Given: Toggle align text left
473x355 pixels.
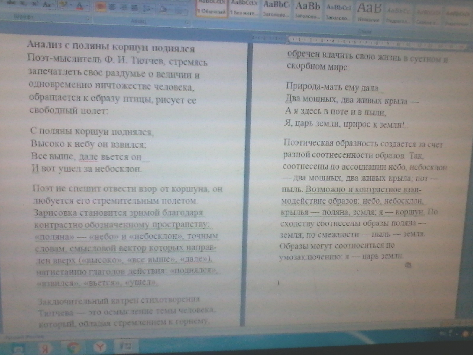Looking at the screenshot, I should click(101, 7).
